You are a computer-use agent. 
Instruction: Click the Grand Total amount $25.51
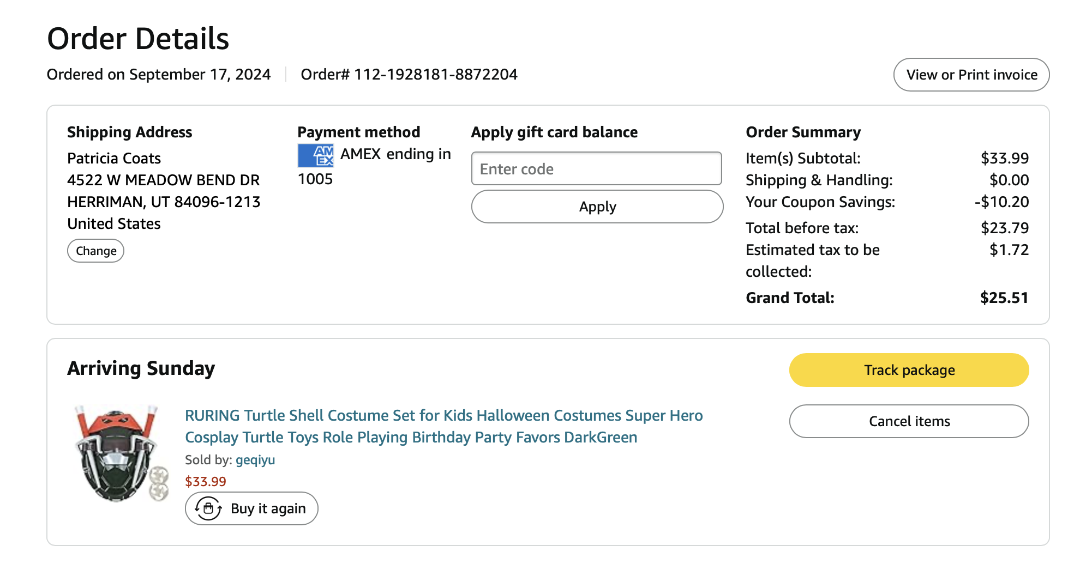click(1004, 298)
